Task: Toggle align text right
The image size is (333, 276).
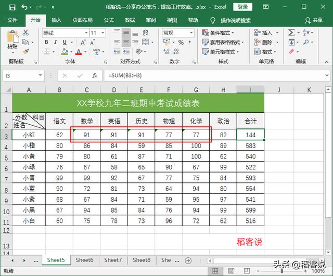Action: point(135,42)
